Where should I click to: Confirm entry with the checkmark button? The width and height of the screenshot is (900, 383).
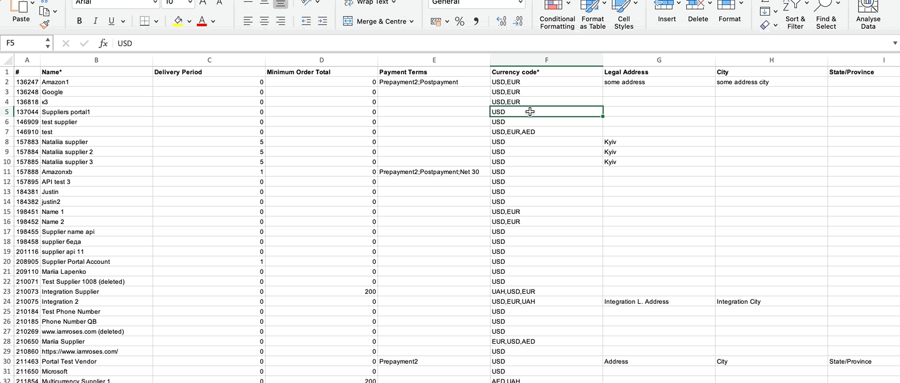click(84, 44)
